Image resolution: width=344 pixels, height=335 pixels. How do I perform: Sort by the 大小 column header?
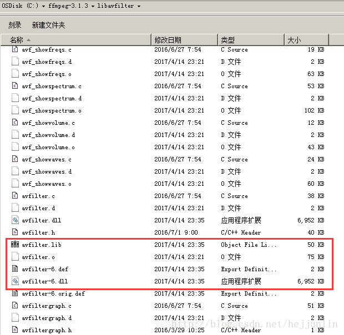[306, 40]
